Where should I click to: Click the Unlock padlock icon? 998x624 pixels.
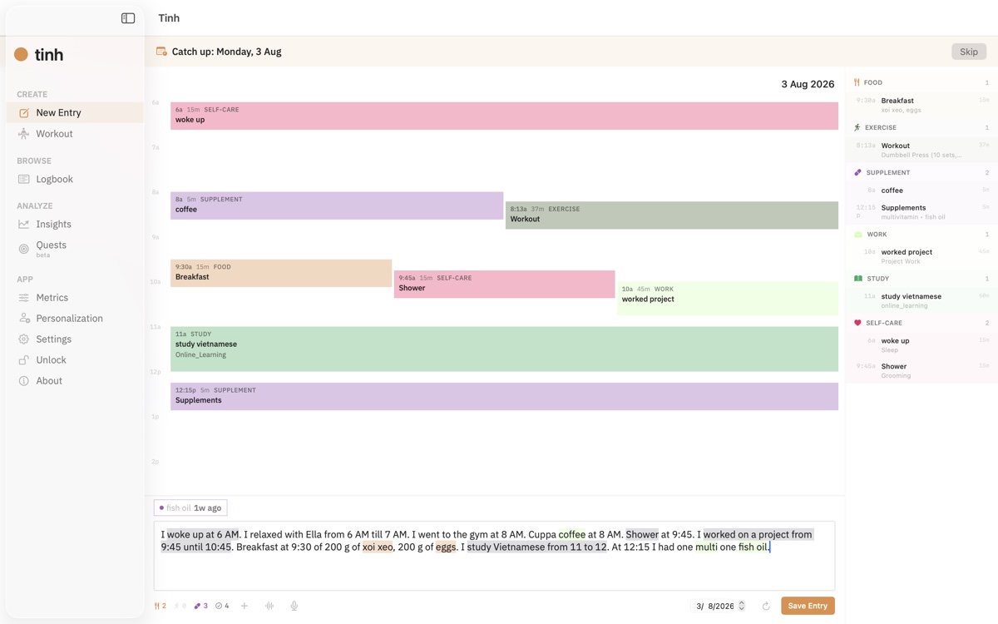pyautogui.click(x=23, y=359)
